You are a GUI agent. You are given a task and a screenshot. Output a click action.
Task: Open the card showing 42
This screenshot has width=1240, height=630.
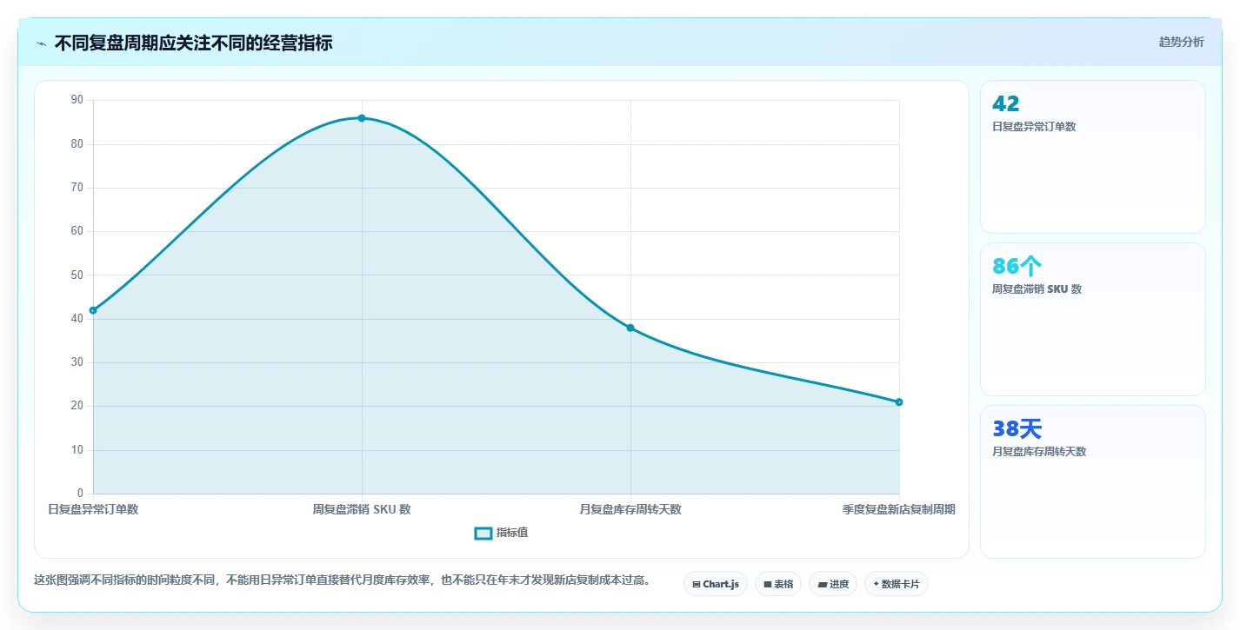(1093, 157)
